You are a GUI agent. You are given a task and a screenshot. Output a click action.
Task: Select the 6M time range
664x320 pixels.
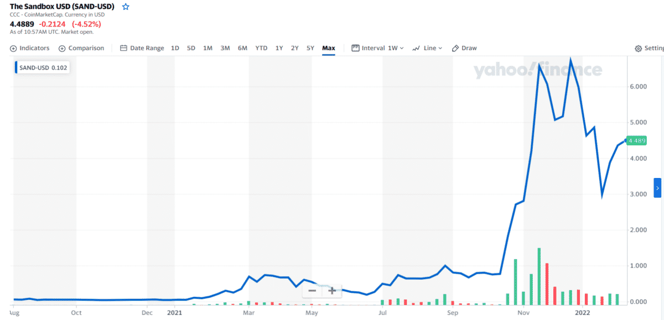[x=242, y=48]
